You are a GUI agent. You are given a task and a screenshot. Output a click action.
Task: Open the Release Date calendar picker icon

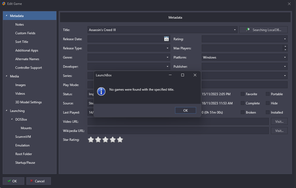coord(166,39)
